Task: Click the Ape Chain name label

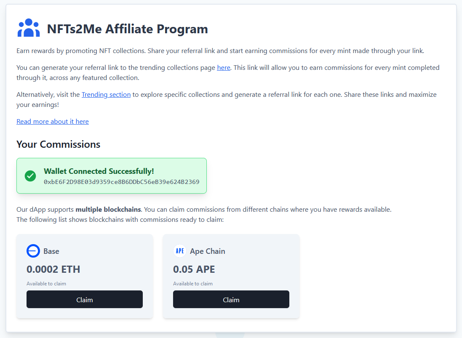Action: 208,251
